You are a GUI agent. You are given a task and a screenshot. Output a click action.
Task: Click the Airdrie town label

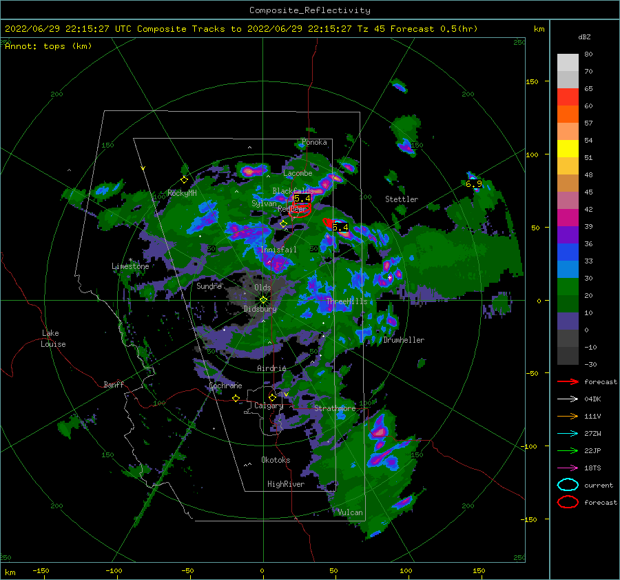[x=271, y=368]
